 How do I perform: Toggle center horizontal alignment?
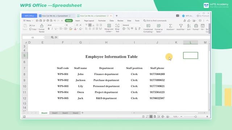tap(90, 29)
